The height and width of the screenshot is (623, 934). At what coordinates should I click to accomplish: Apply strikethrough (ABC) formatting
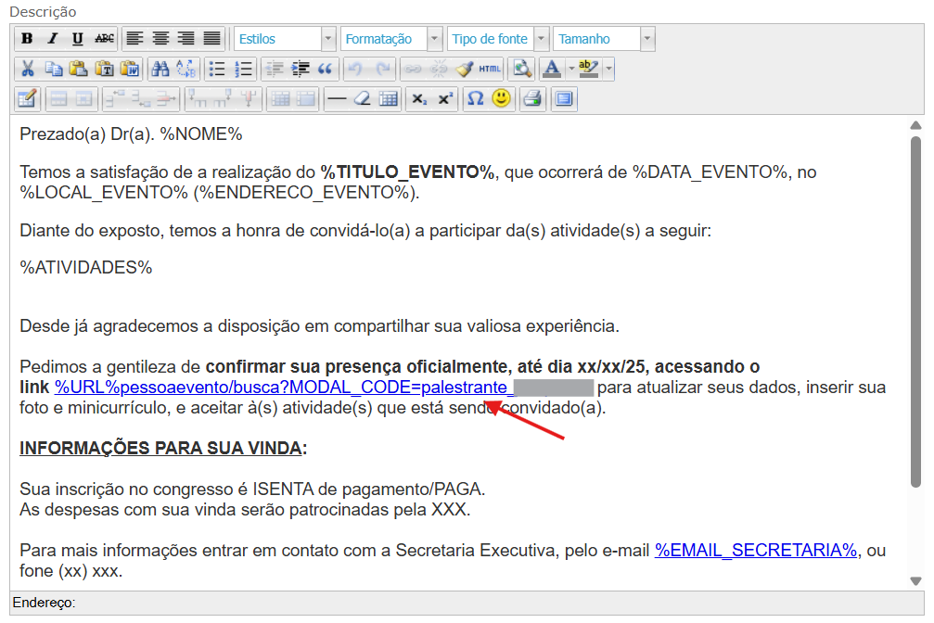pos(104,39)
